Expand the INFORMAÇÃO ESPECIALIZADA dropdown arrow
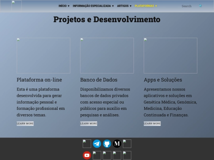Image resolution: width=214 pixels, height=160 pixels. pos(113,6)
